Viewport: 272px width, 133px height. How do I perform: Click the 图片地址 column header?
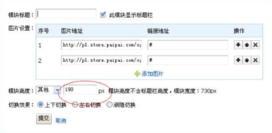(x=72, y=31)
